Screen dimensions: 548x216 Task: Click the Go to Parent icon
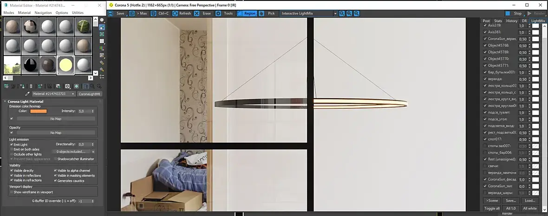92,86
